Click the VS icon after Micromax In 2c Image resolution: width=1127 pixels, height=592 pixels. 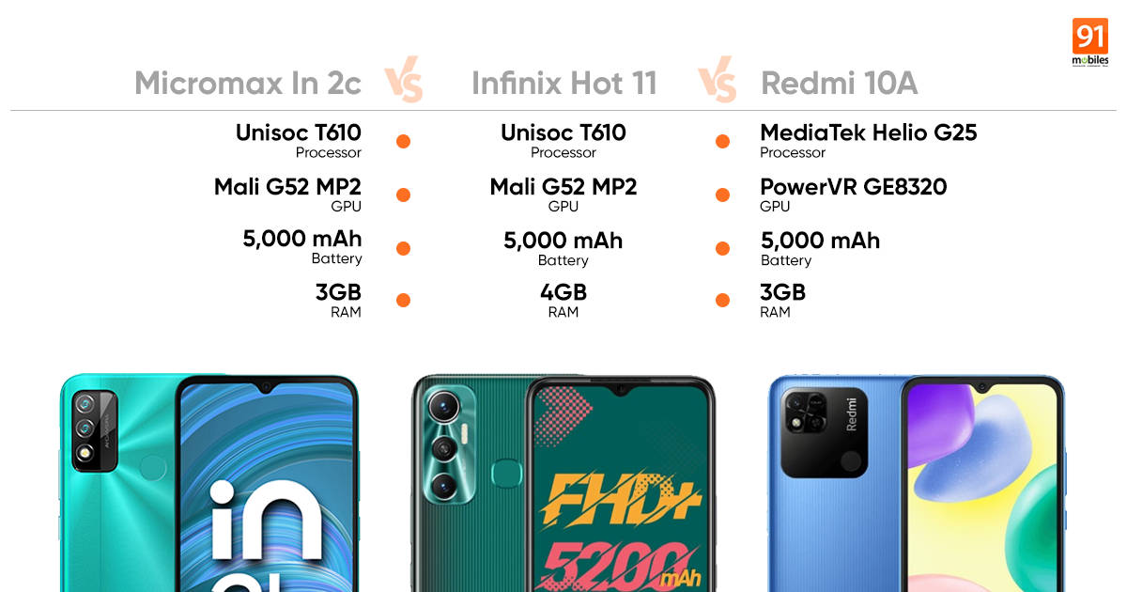click(x=404, y=84)
